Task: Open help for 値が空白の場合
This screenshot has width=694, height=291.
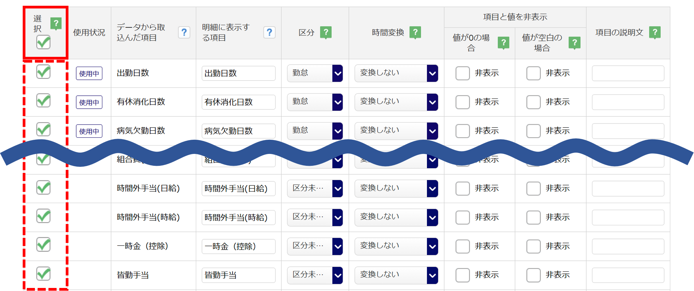Action: (574, 43)
